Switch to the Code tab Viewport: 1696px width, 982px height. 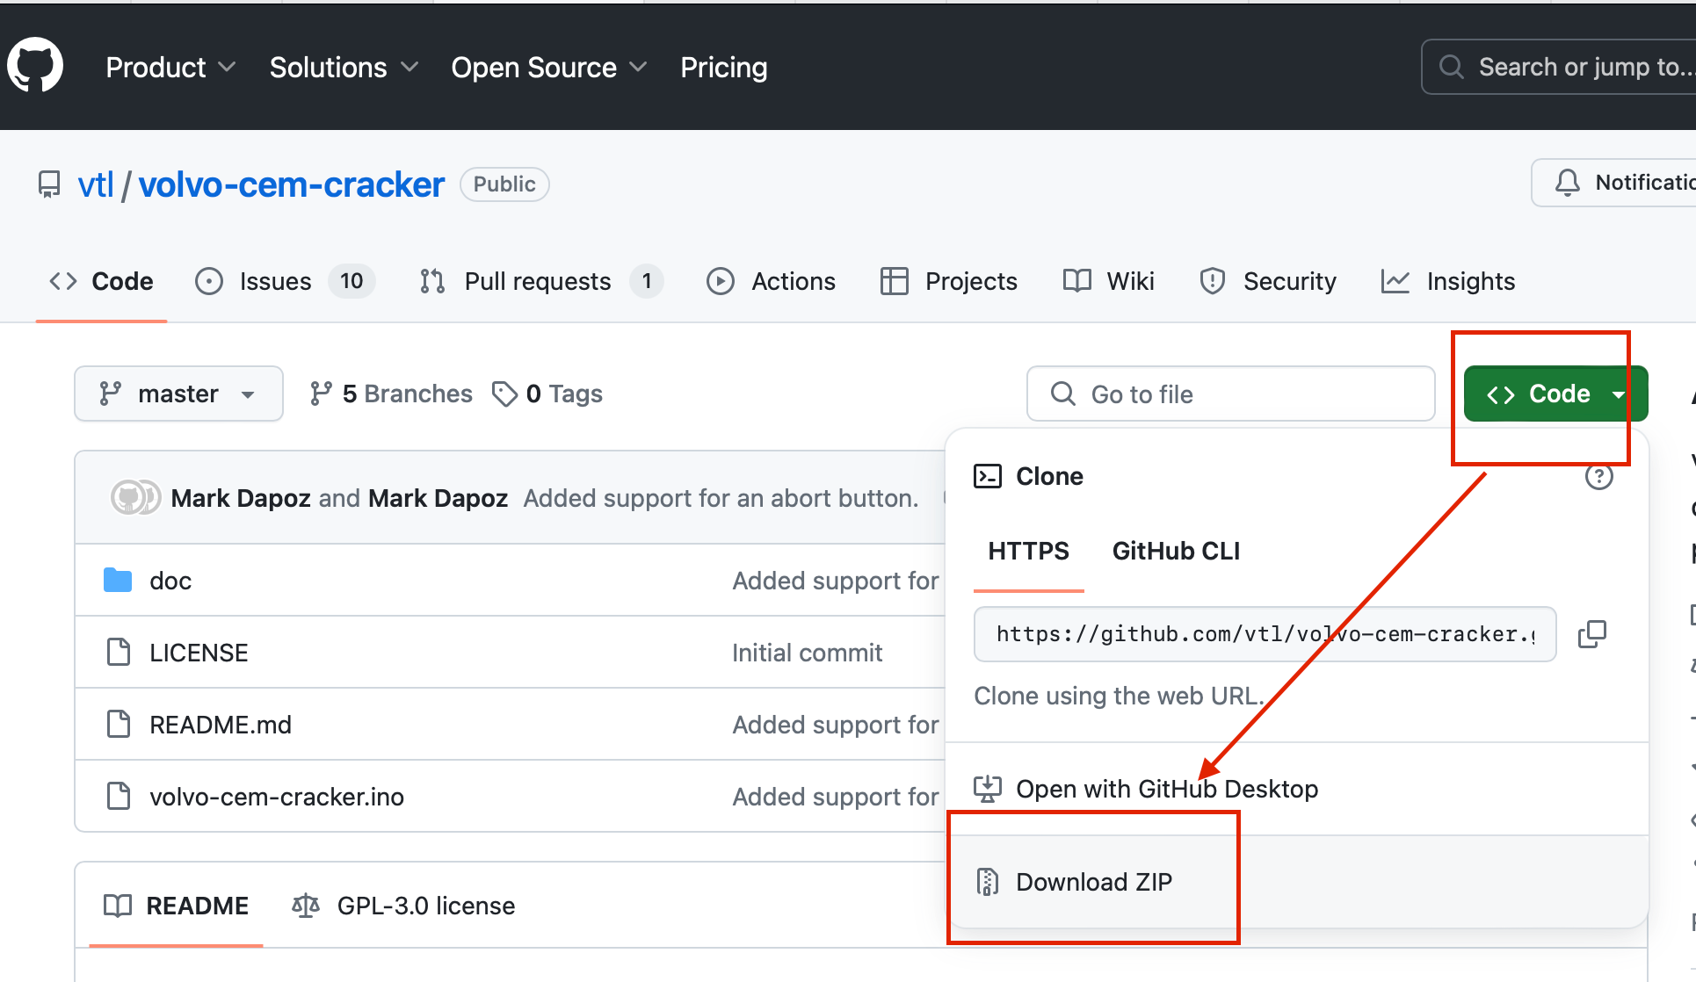click(101, 281)
